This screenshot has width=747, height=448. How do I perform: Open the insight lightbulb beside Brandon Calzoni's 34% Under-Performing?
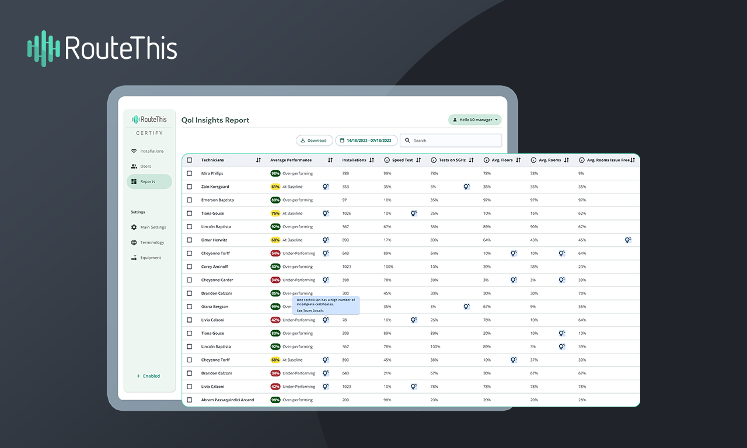[326, 373]
